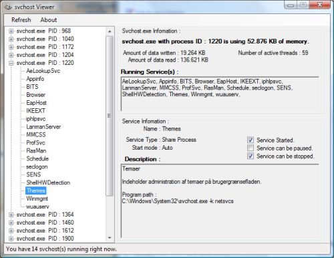Click the memory usage headline for PID 1220
The width and height of the screenshot is (334, 258).
[x=215, y=41]
